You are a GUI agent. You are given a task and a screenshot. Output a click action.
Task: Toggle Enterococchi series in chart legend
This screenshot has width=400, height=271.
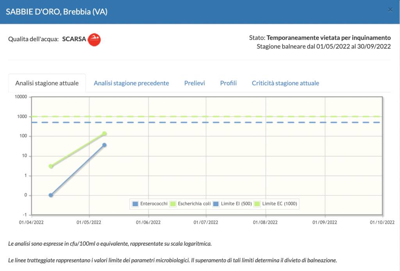click(150, 204)
